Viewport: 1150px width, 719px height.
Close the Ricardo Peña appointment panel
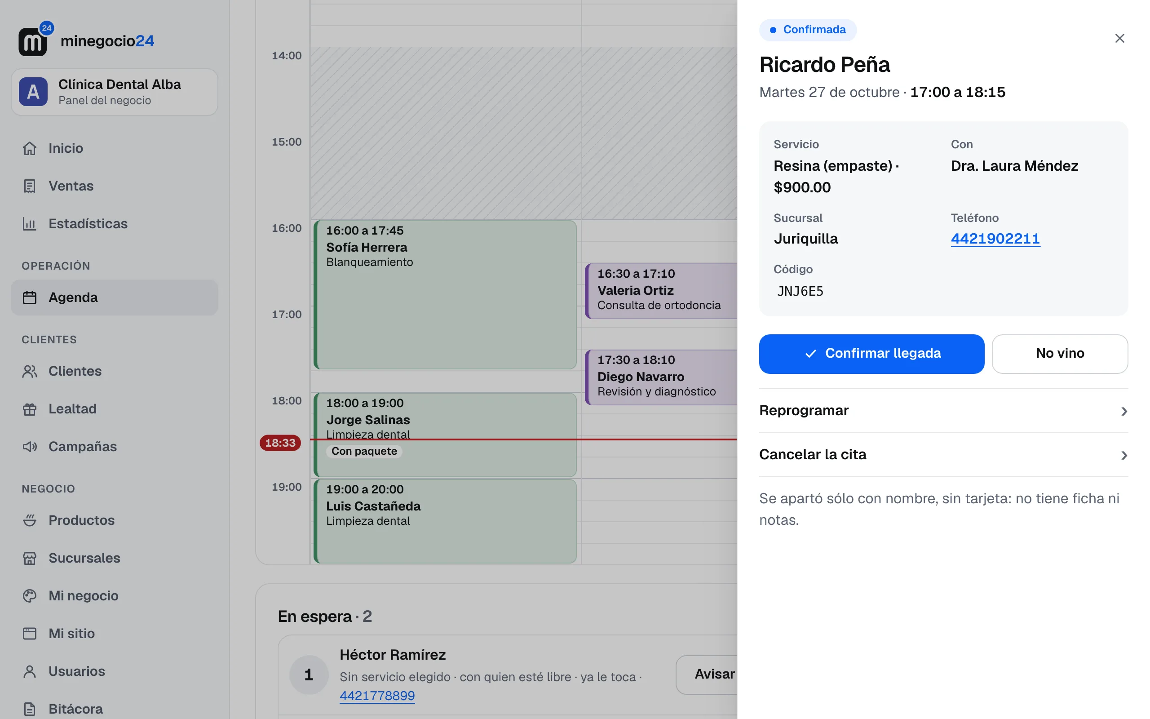(1119, 38)
